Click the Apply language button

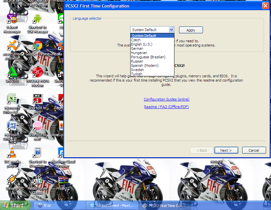[x=191, y=30]
